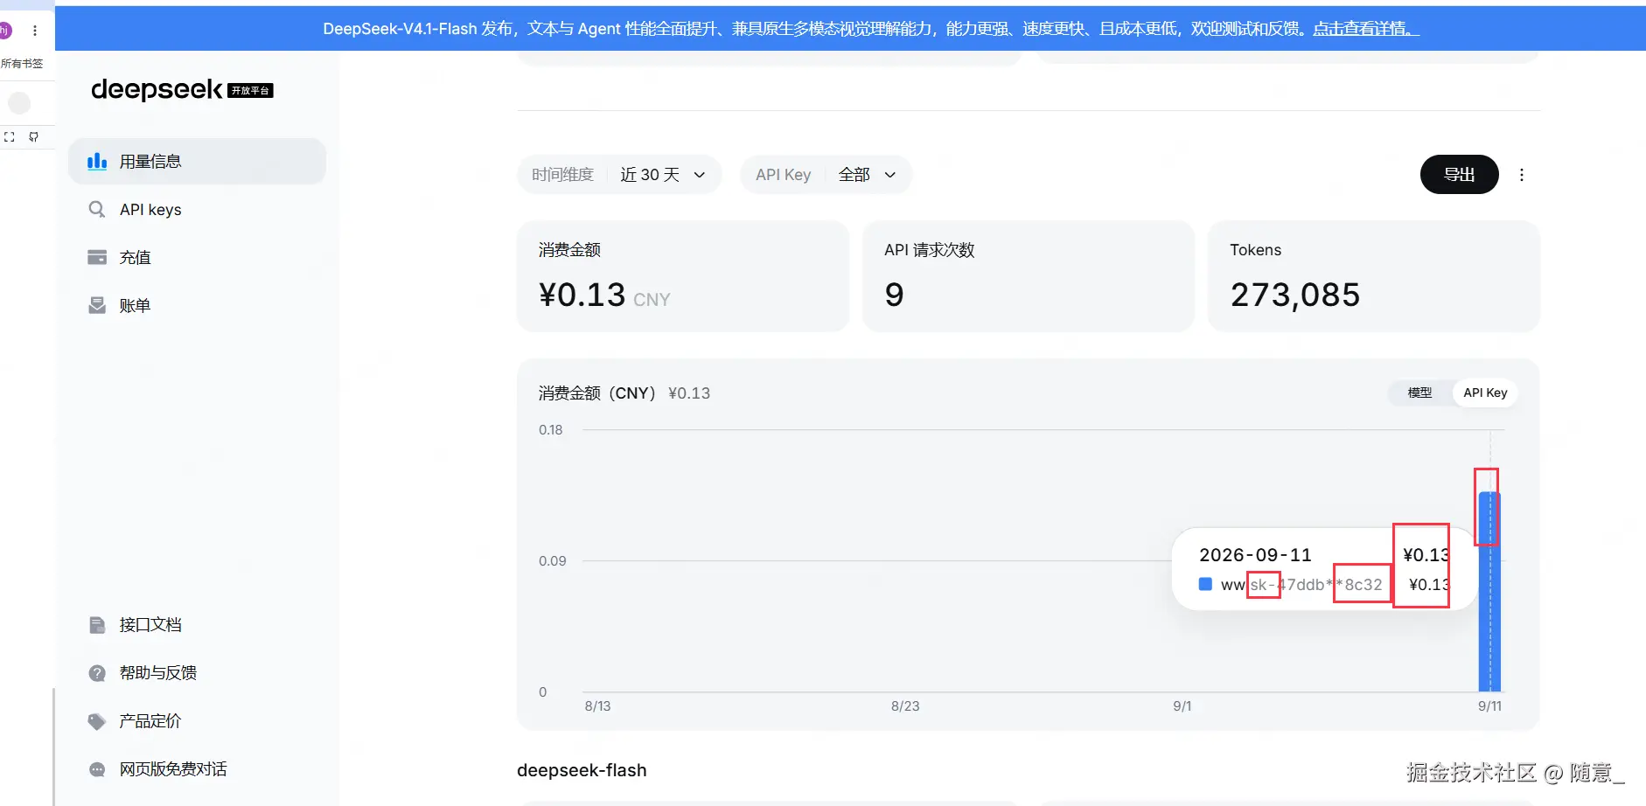Switch chart view to API Key
Image resolution: width=1646 pixels, height=806 pixels.
[1485, 393]
